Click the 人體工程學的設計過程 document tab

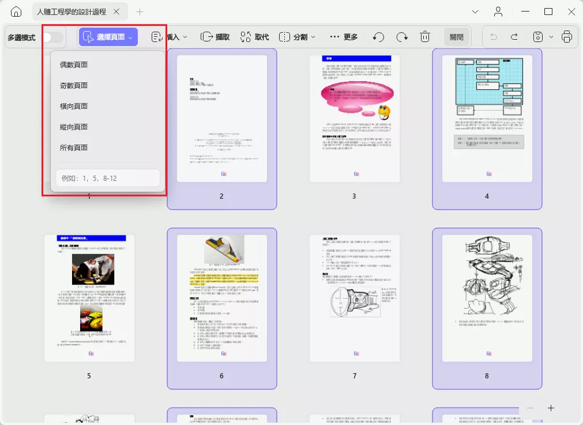(80, 12)
